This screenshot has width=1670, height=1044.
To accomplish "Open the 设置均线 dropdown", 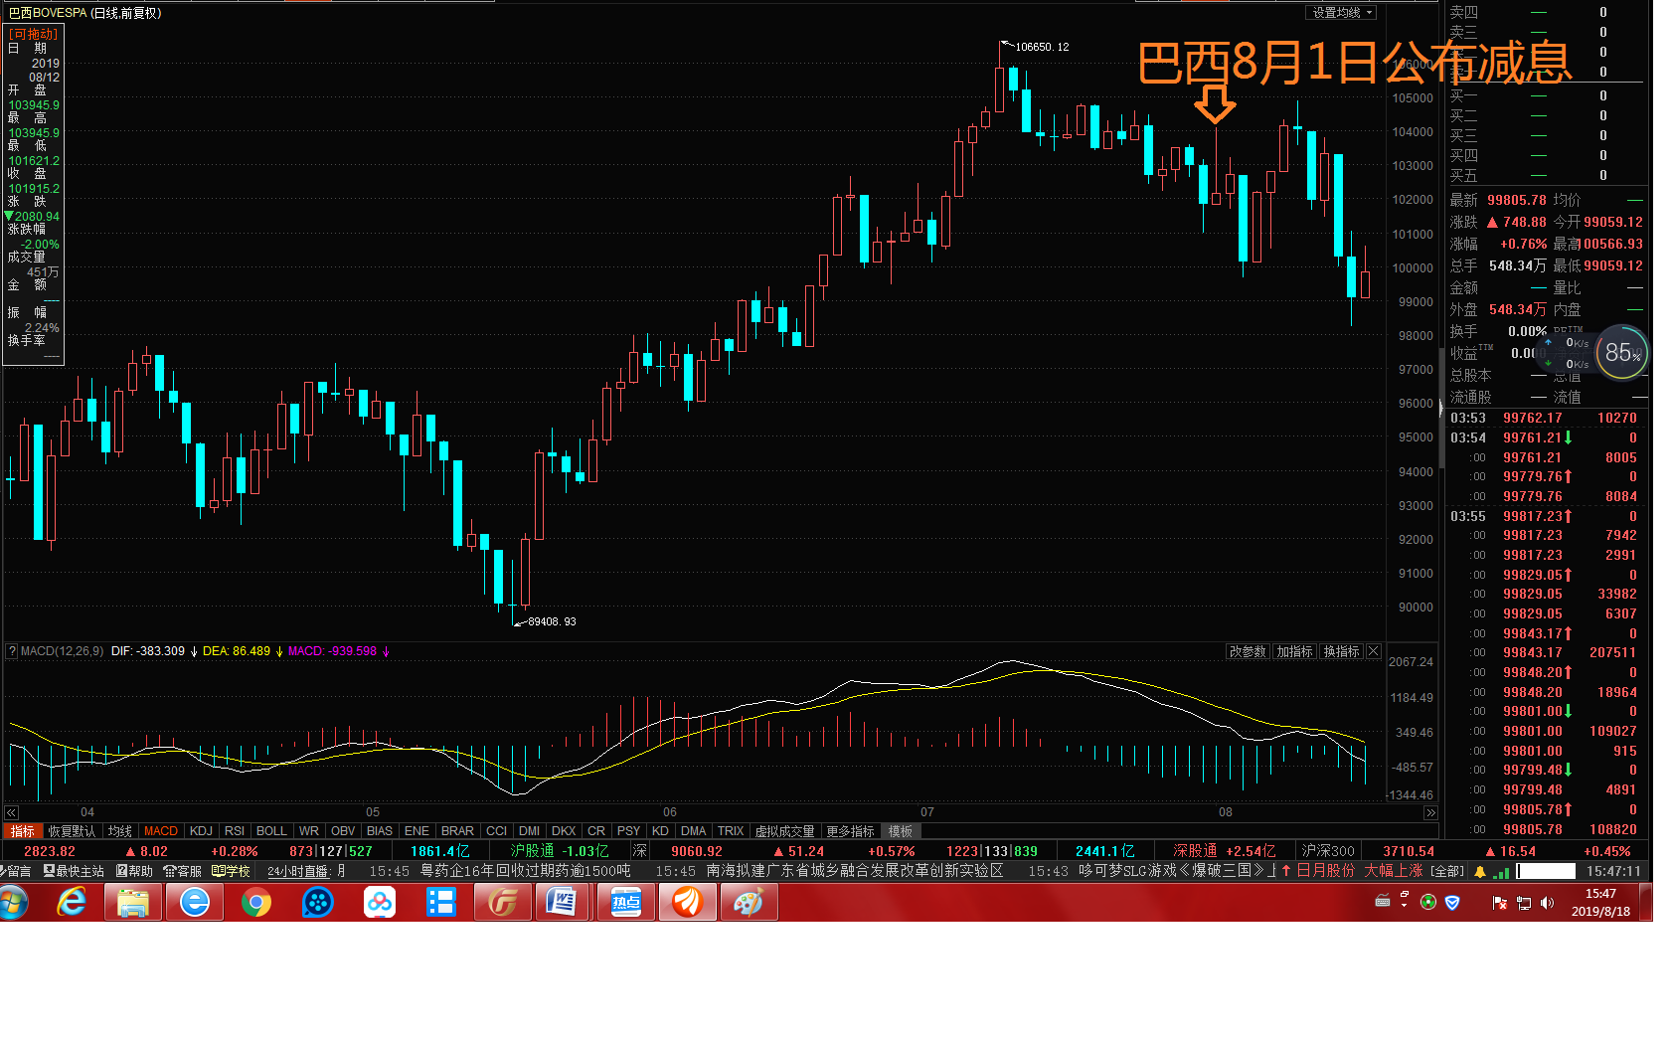I will [1340, 13].
